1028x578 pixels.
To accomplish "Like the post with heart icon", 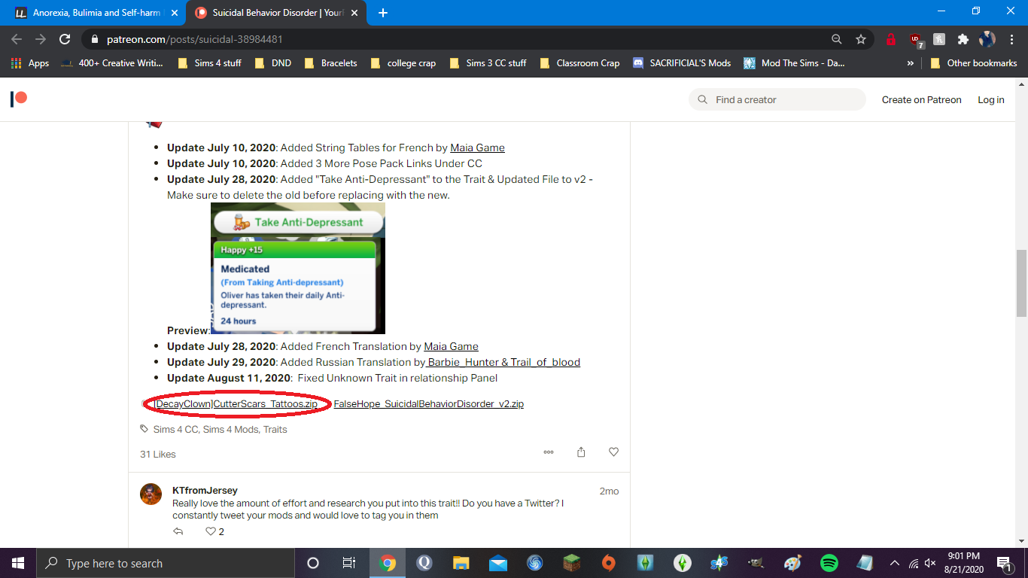I will [x=613, y=452].
